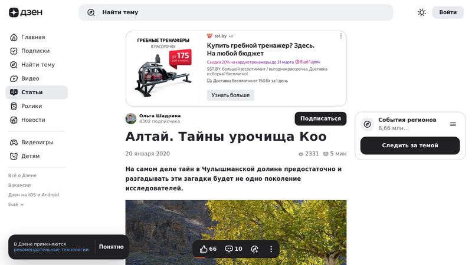Expand the События регионов list menu icon
472x265 pixels.
453,124
